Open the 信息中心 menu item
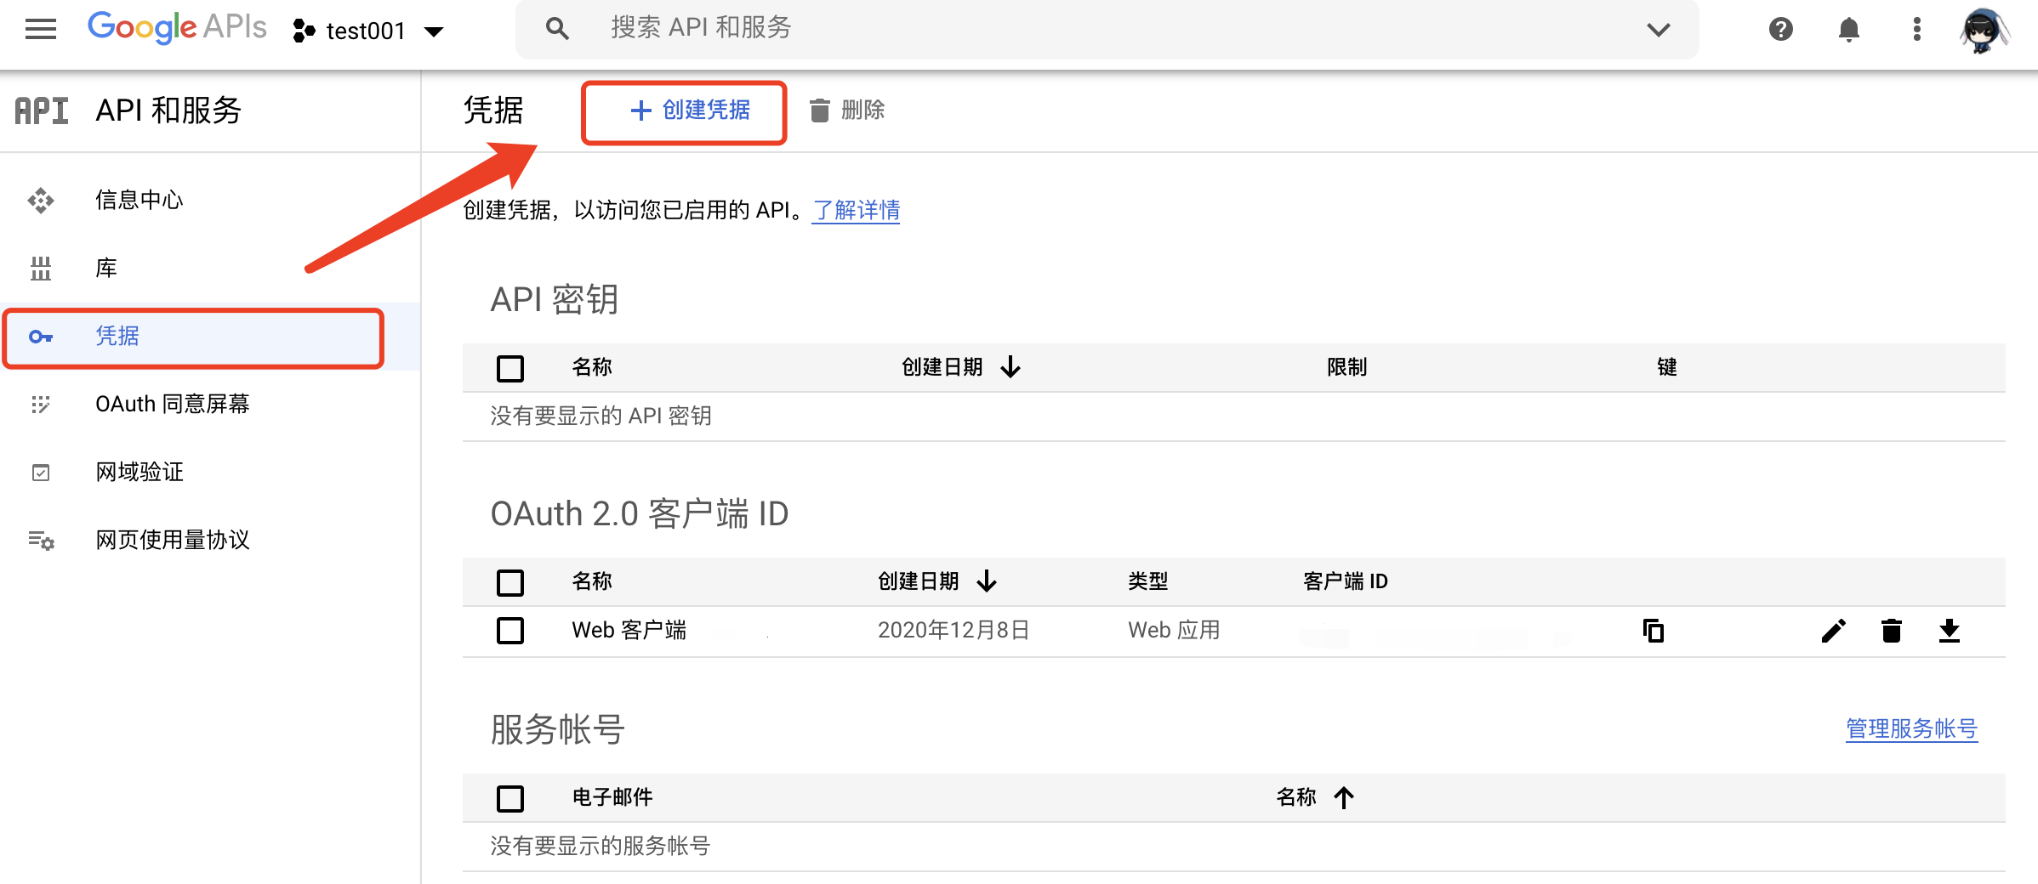Image resolution: width=2038 pixels, height=884 pixels. pos(139,200)
